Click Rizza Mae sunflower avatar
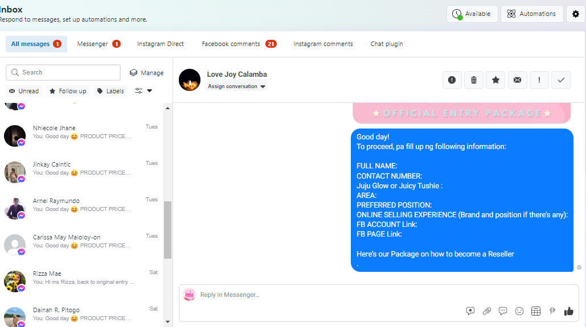Image resolution: width=586 pixels, height=327 pixels. pos(15,282)
